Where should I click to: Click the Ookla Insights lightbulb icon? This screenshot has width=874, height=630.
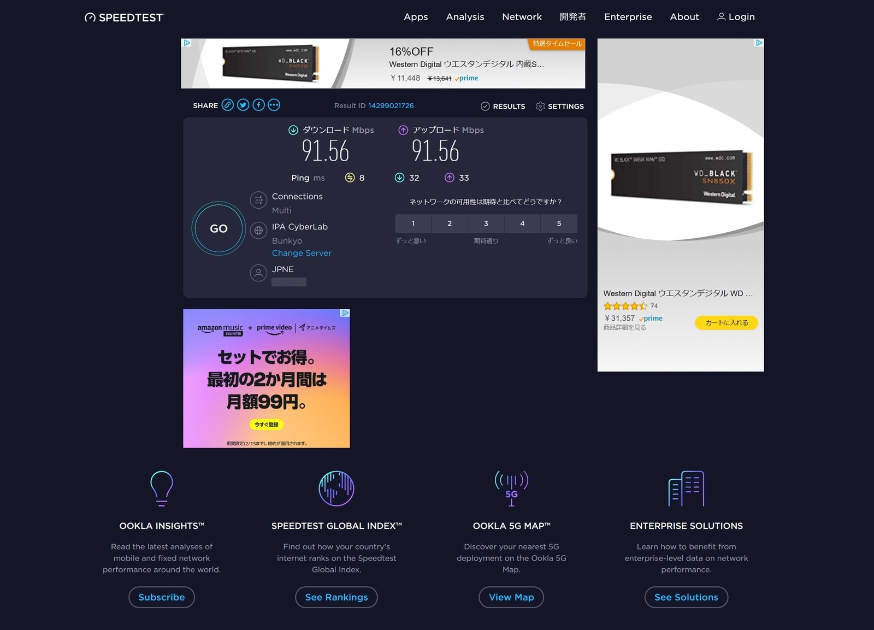click(162, 488)
